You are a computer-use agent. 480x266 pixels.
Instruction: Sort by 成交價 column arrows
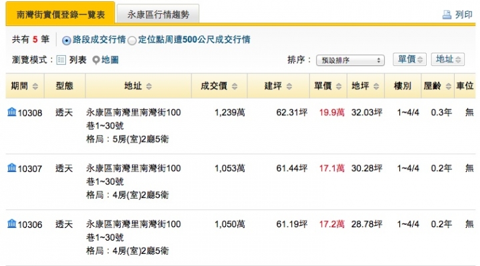[235, 86]
